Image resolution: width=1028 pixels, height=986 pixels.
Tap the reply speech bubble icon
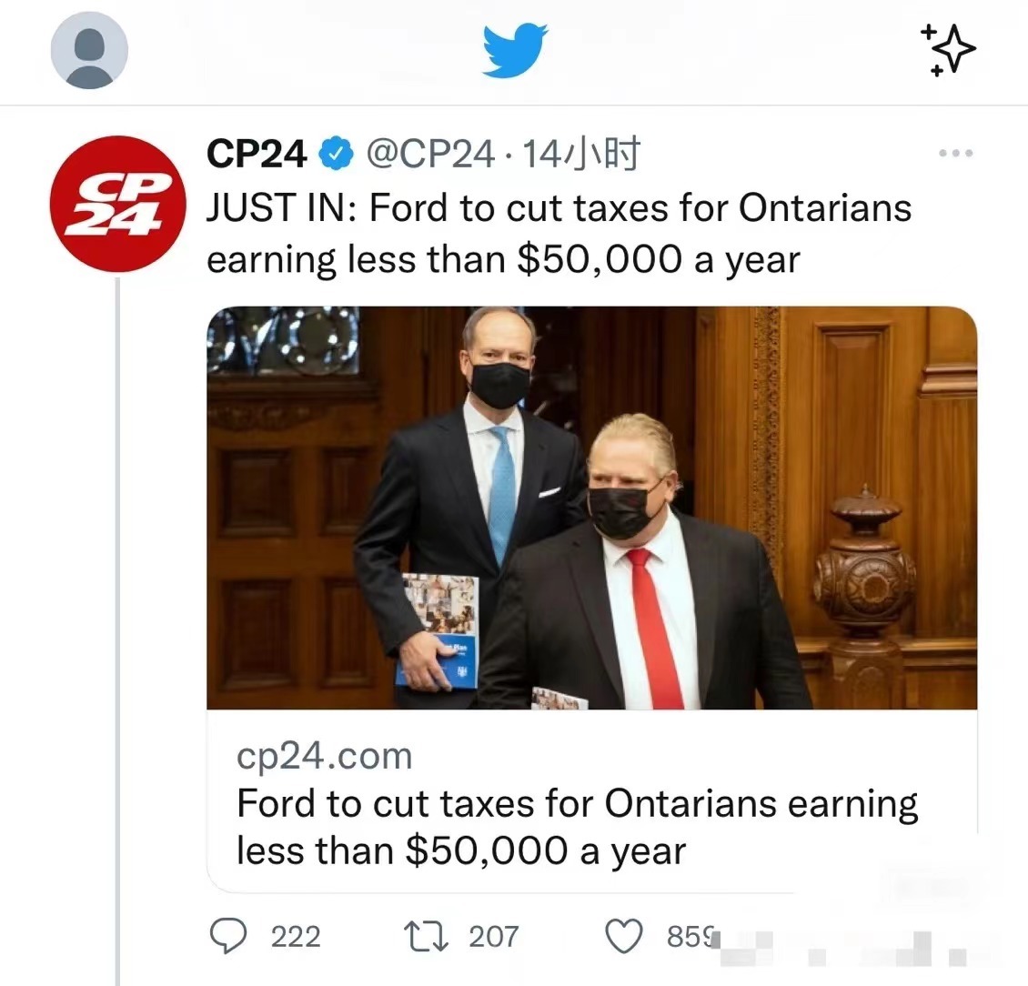click(x=228, y=936)
